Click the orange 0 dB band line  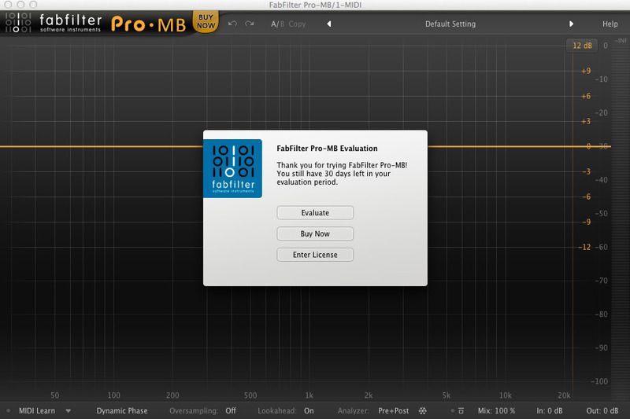coord(102,146)
